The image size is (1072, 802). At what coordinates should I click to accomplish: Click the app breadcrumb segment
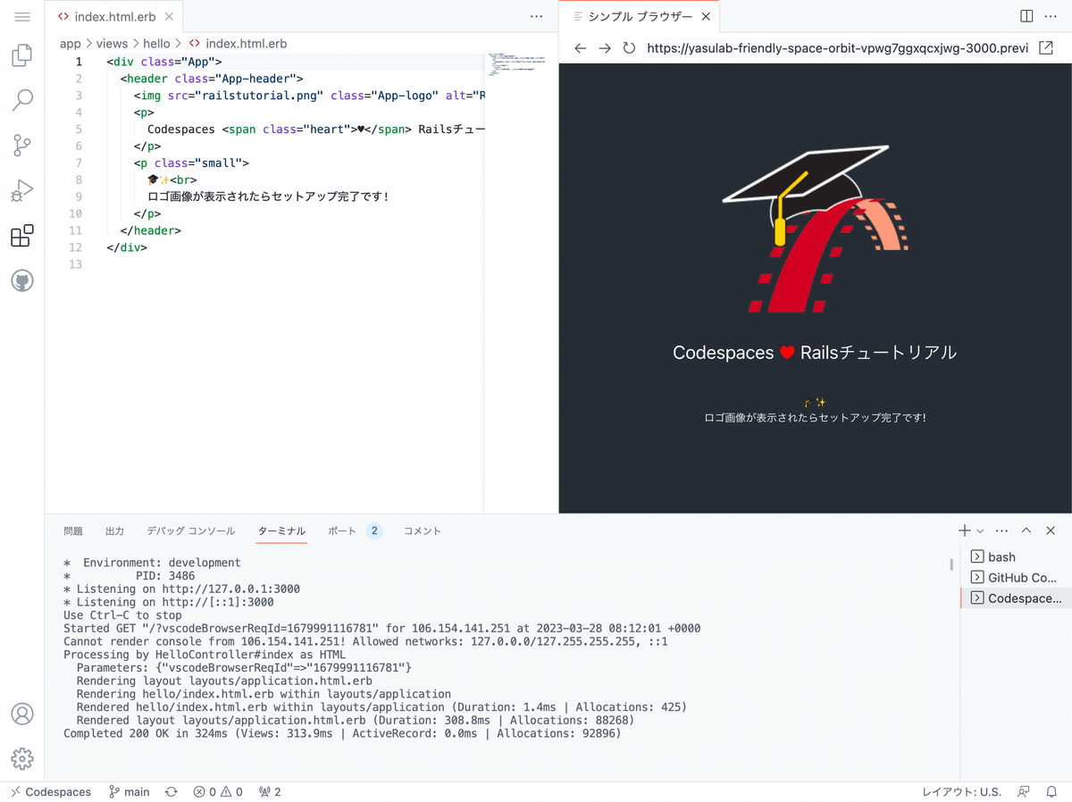pos(71,44)
